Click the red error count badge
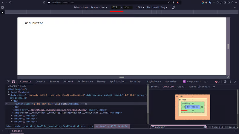The image size is (239, 134). pyautogui.click(x=217, y=82)
